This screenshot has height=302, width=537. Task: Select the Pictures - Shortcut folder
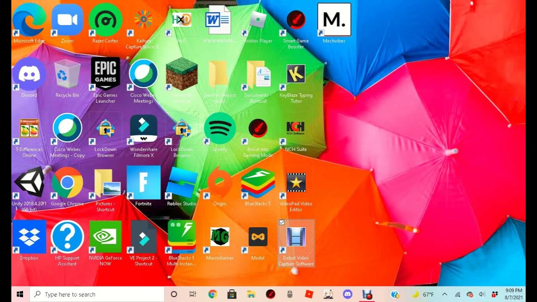(105, 183)
